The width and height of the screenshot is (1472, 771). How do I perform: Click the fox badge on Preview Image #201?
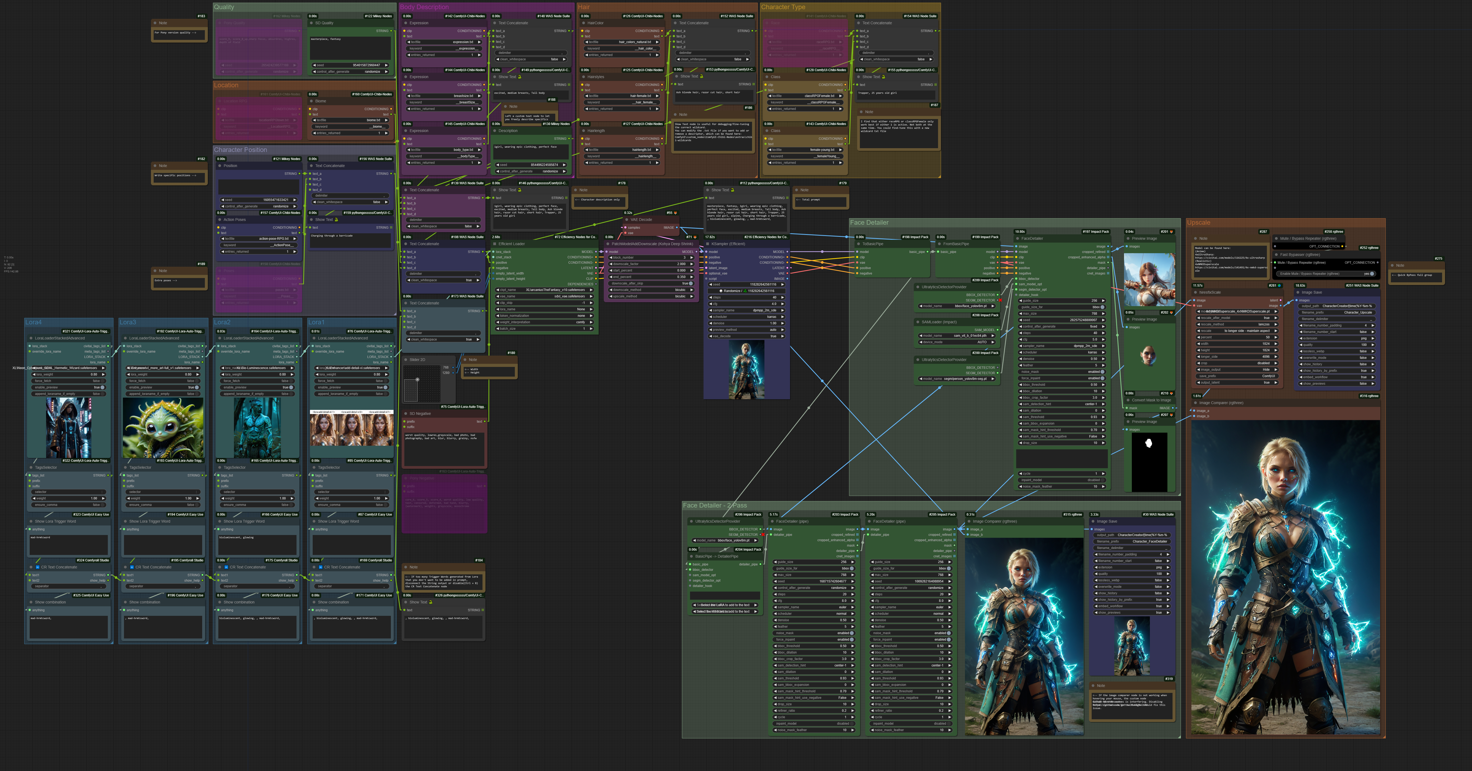[1171, 232]
